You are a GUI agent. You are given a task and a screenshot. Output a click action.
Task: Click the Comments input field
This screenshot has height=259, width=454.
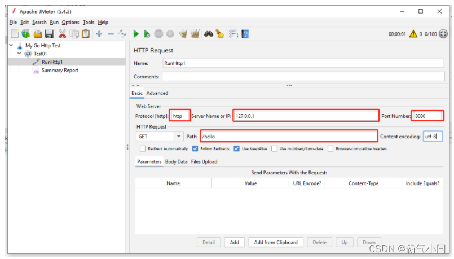303,77
